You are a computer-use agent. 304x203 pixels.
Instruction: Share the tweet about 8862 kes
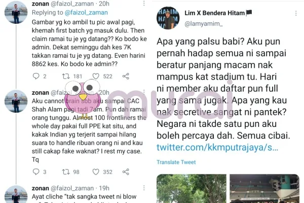(x=126, y=76)
